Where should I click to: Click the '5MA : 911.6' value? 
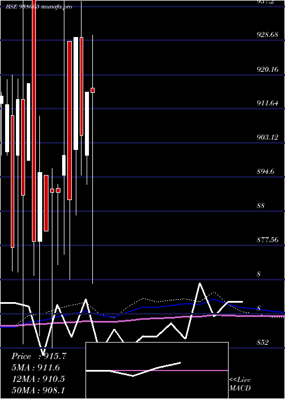(x=36, y=368)
